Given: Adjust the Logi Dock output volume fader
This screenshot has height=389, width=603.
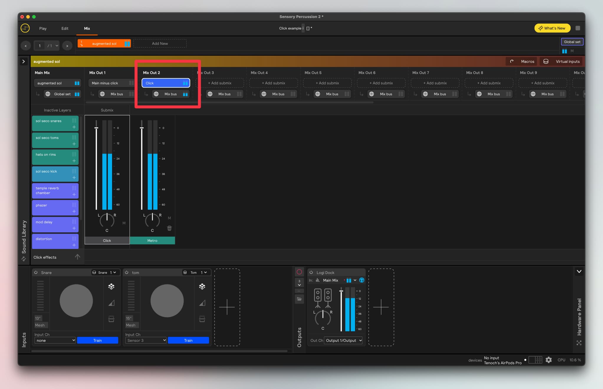Looking at the screenshot, I should 341,291.
